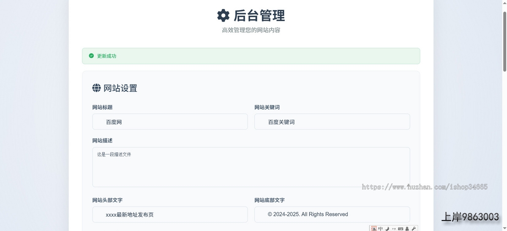Click the green checkmark success icon
The height and width of the screenshot is (231, 507).
pyautogui.click(x=91, y=56)
